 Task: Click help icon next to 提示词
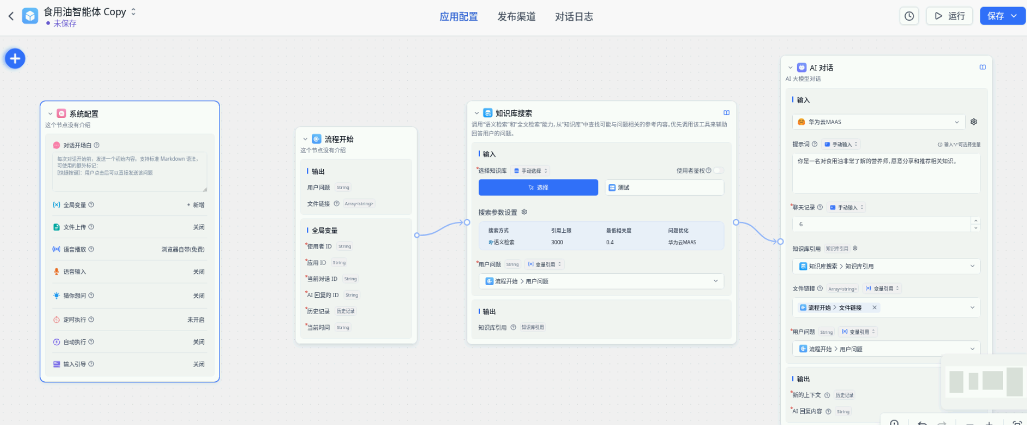(815, 144)
